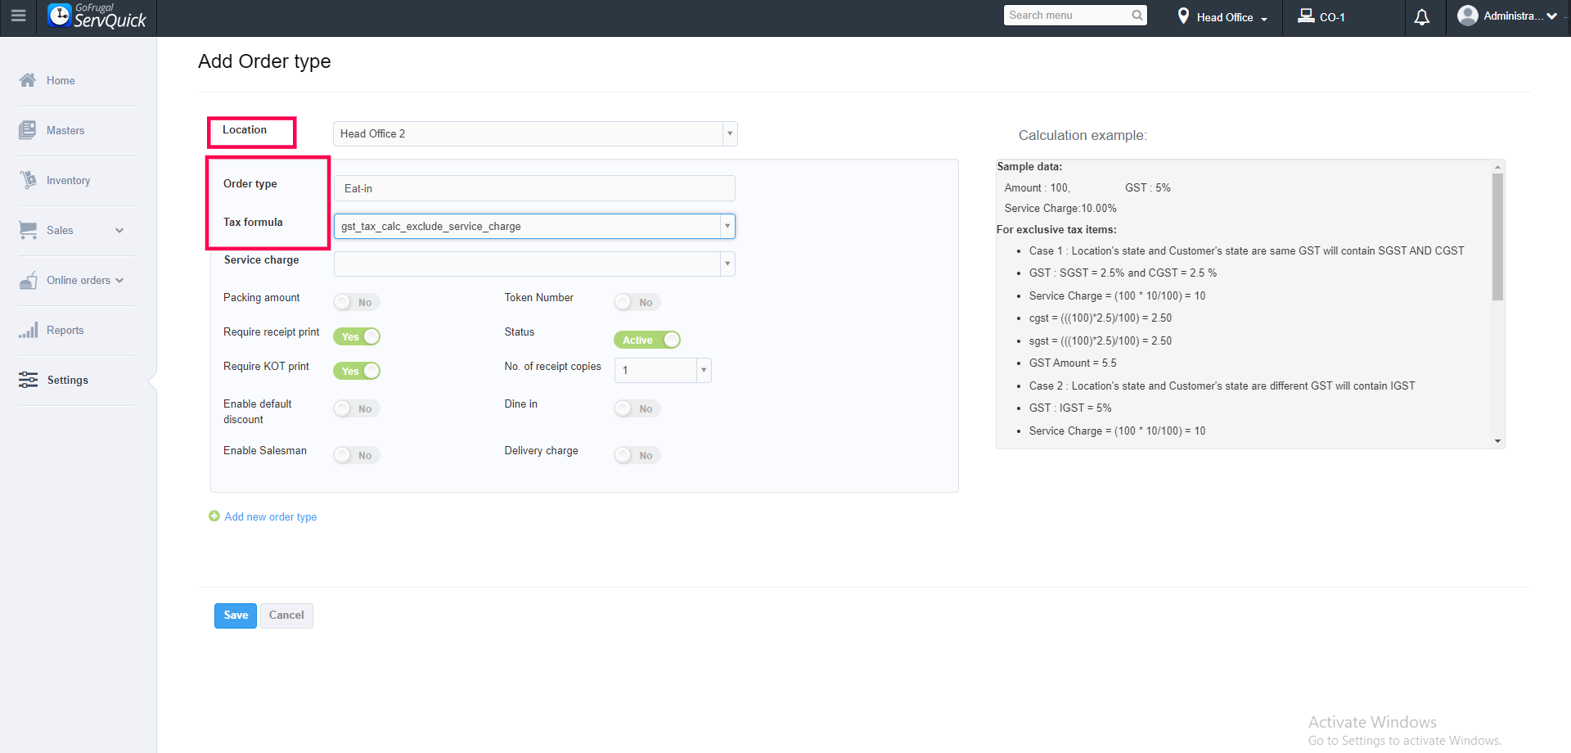Expand the Sales submenu chevron
This screenshot has height=753, width=1571.
pos(119,231)
